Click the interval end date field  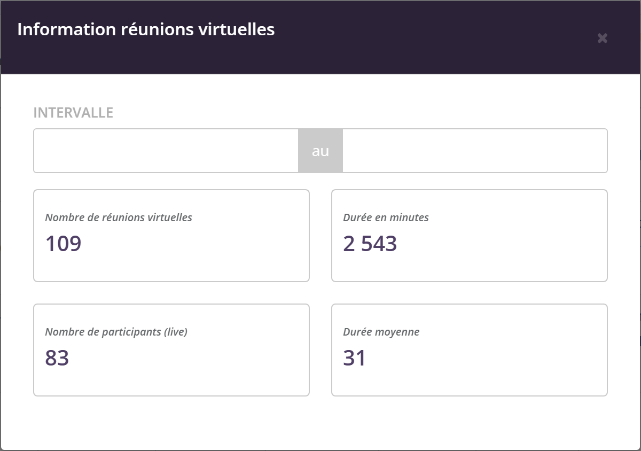click(475, 151)
